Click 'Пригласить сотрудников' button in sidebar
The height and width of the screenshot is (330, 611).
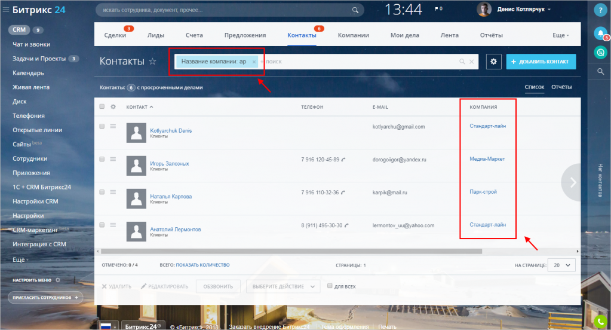[x=45, y=297]
